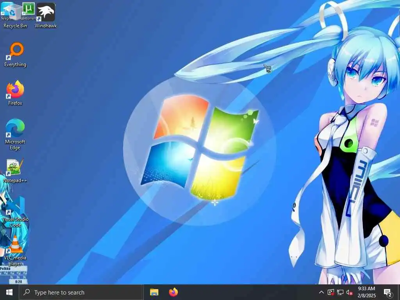This screenshot has width=400, height=300.
Task: Click the 0:28 timer on the Polkka widget
Action: (18, 282)
